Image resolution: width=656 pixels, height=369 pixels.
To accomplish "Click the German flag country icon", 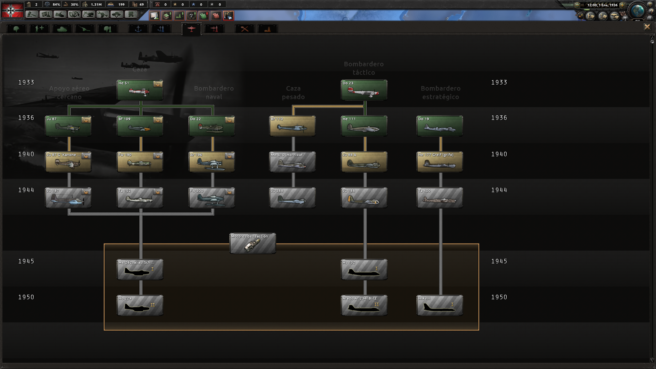I will tap(12, 10).
